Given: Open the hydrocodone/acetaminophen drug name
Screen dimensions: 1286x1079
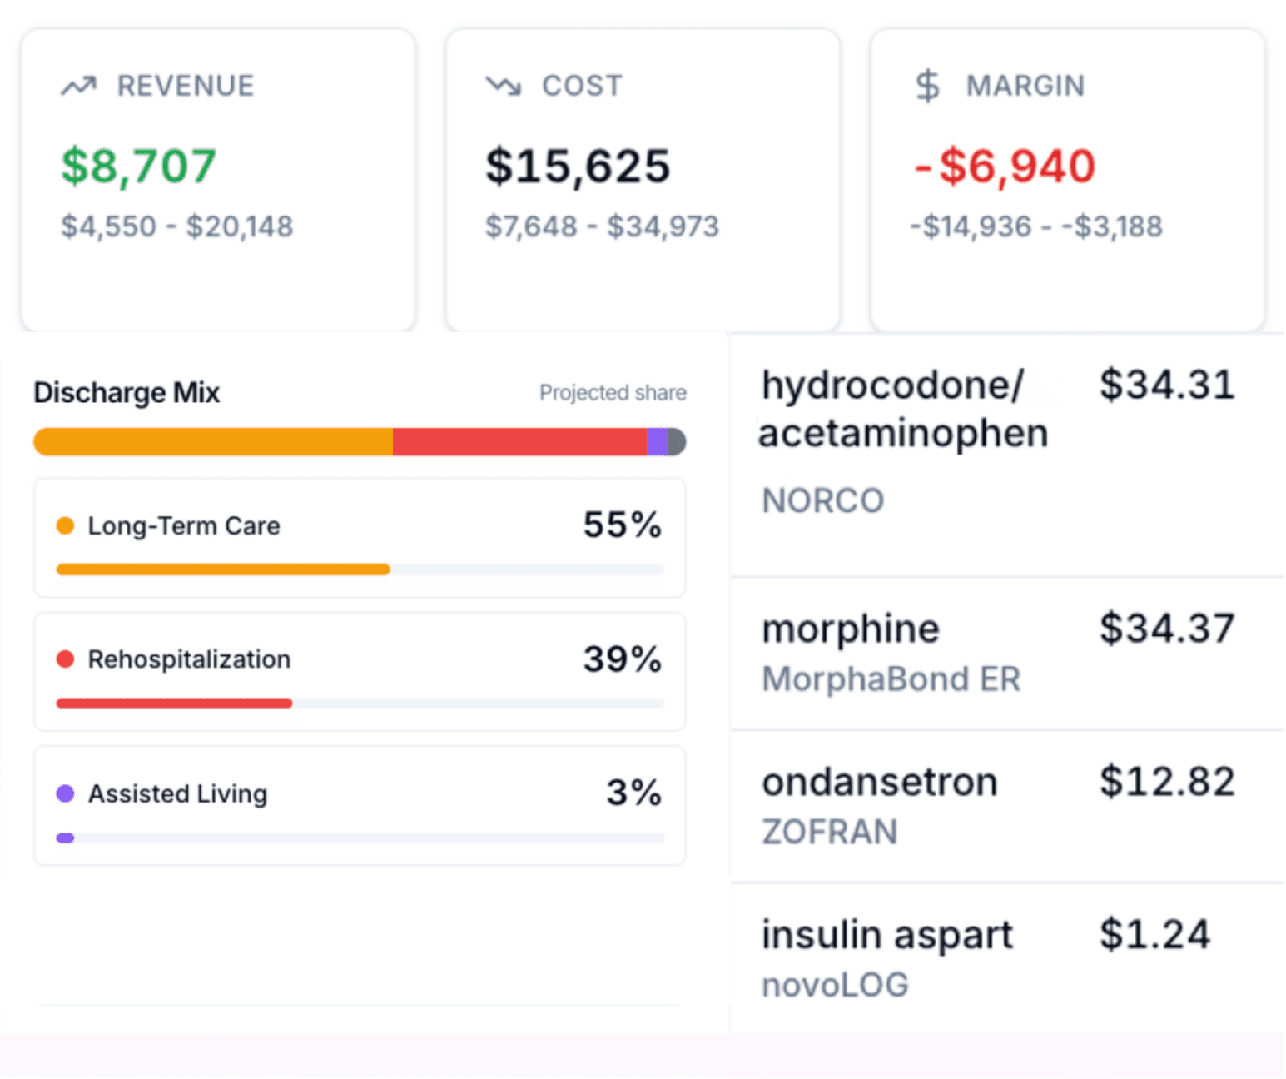Looking at the screenshot, I should tap(903, 409).
